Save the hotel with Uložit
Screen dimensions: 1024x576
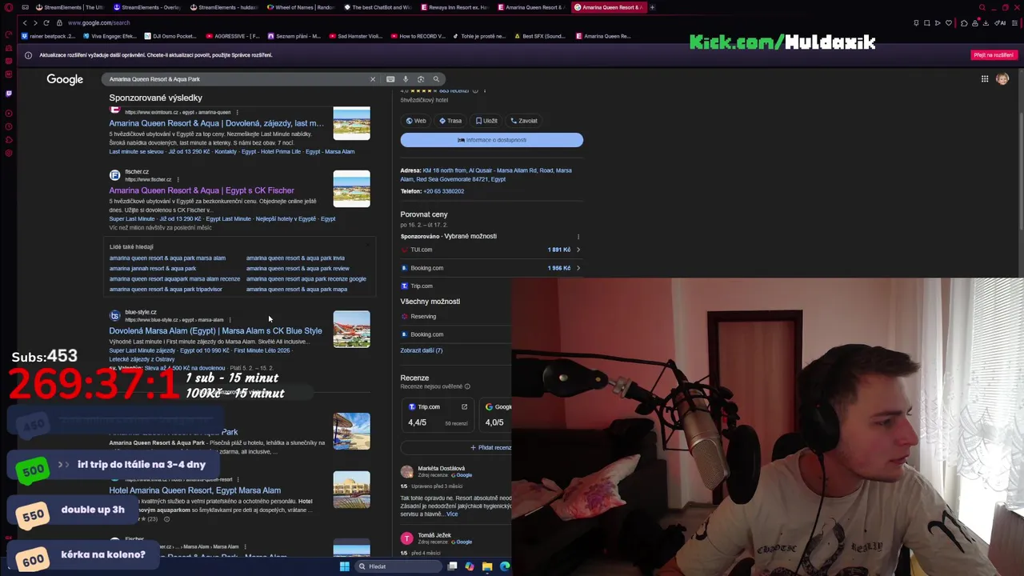tap(486, 121)
